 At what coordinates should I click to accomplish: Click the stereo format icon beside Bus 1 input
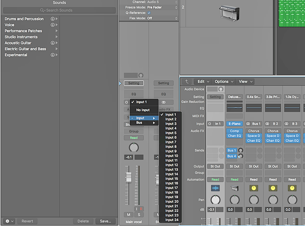[x=248, y=124]
